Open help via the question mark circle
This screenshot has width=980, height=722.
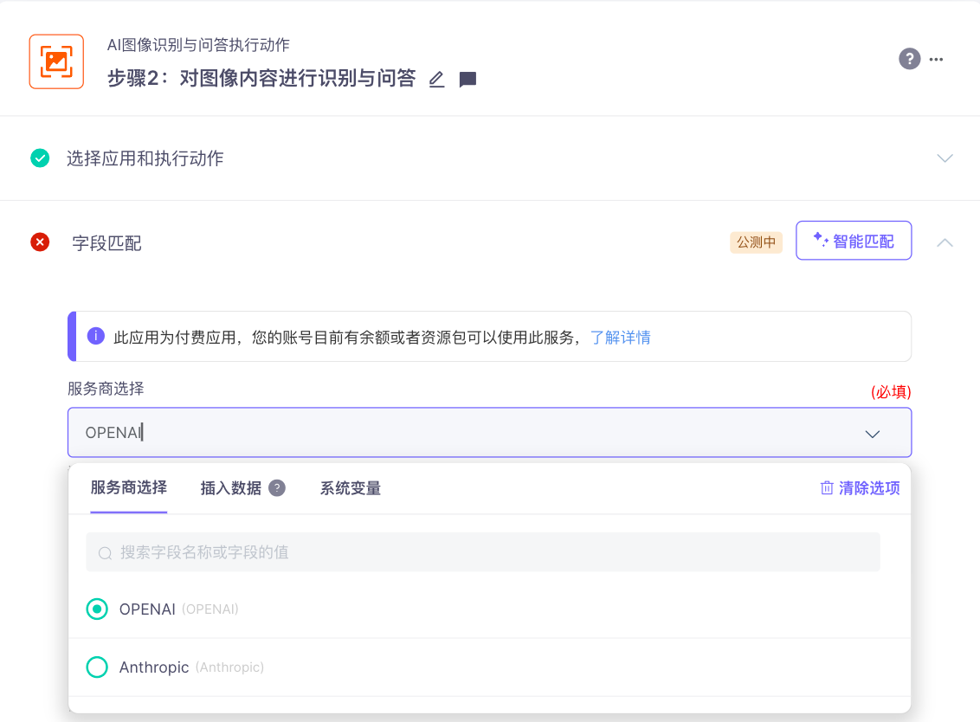(909, 59)
